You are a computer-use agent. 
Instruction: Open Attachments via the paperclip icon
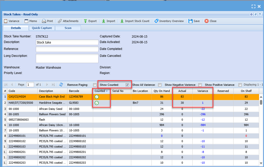coord(60,21)
